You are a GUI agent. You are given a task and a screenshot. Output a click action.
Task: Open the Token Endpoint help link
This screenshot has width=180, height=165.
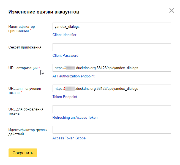click(x=65, y=97)
